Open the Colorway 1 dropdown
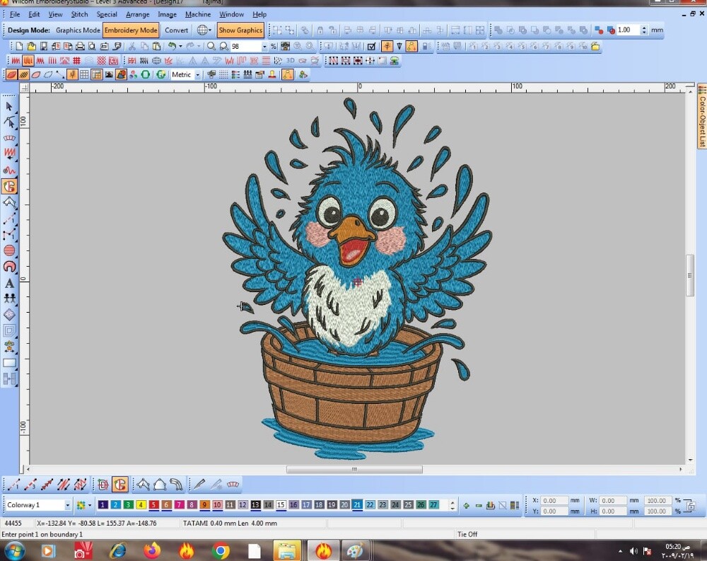The image size is (707, 561). (67, 505)
